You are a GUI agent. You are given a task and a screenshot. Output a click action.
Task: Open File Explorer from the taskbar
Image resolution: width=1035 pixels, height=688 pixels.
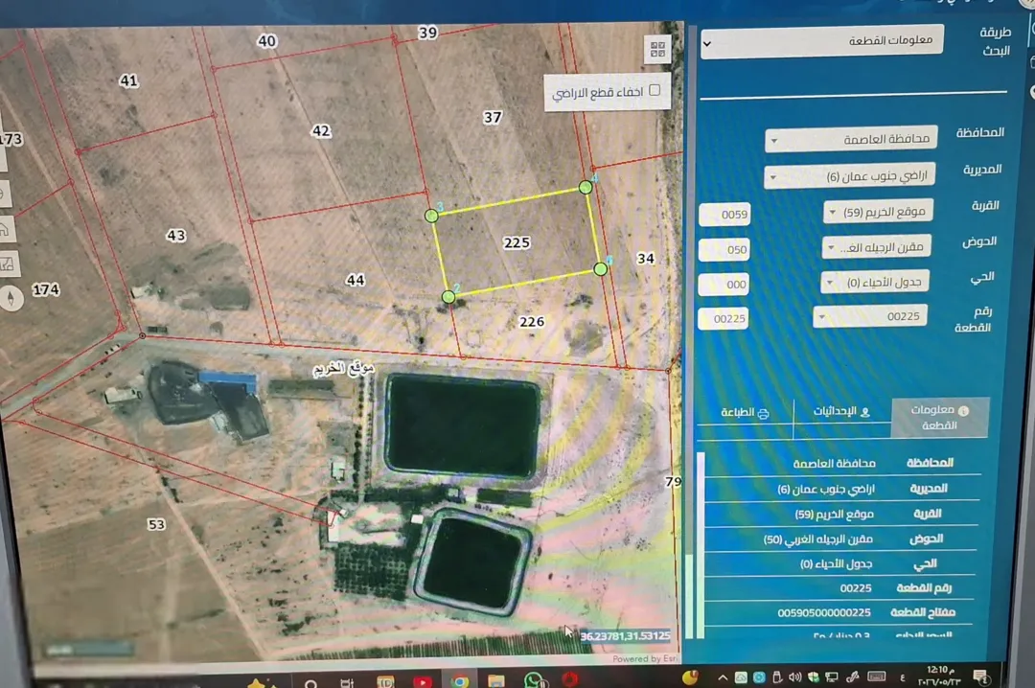point(495,680)
